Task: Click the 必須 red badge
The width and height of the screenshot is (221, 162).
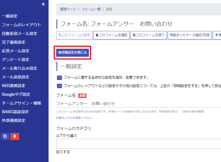Action: click(82, 96)
